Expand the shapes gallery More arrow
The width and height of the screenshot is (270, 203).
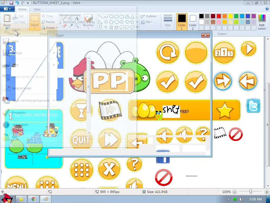pyautogui.click(x=137, y=27)
